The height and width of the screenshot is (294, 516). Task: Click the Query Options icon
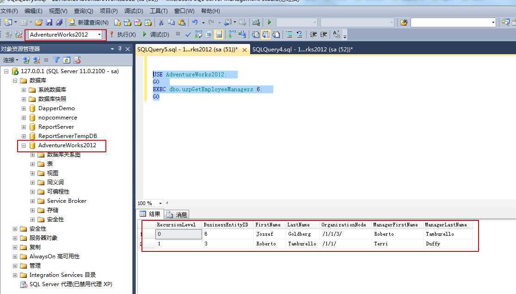click(x=209, y=34)
